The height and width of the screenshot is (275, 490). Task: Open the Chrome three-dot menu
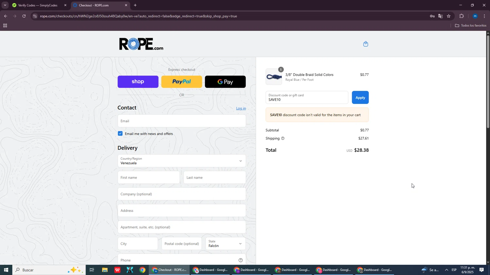(484, 16)
